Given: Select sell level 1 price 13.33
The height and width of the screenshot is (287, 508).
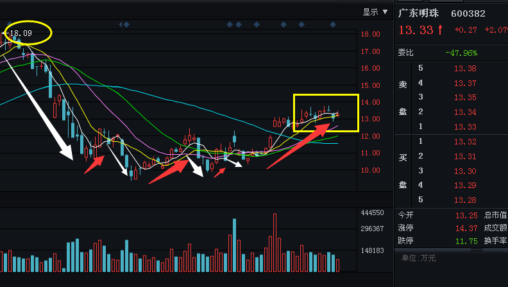Looking at the screenshot, I should point(465,126).
